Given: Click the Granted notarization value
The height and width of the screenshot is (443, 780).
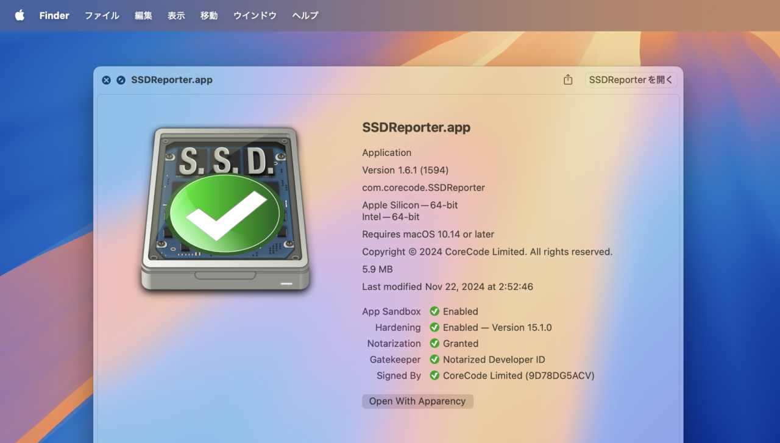Looking at the screenshot, I should point(461,344).
